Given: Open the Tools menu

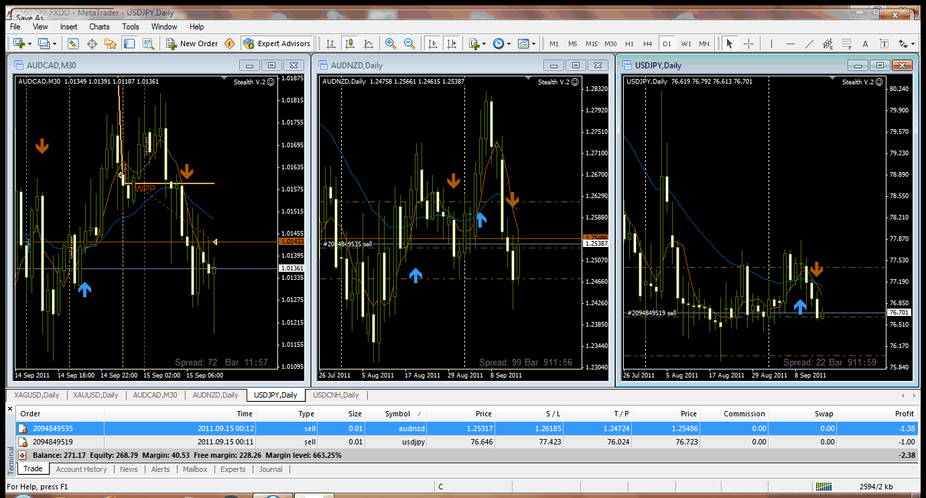Looking at the screenshot, I should click(x=131, y=27).
